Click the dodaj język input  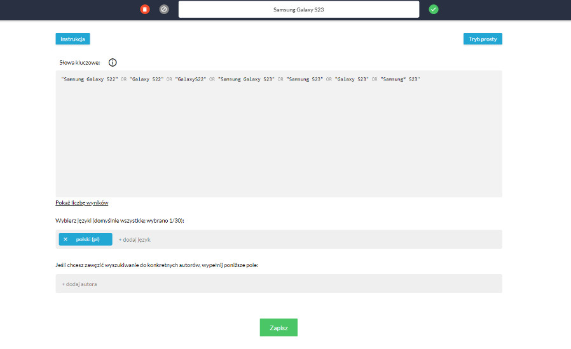point(135,240)
